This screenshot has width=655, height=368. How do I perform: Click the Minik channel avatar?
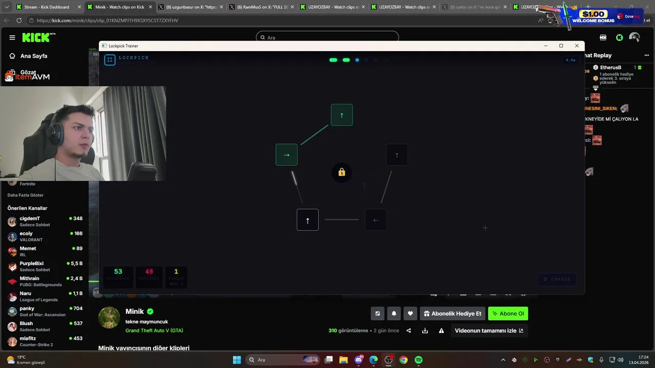(x=109, y=317)
